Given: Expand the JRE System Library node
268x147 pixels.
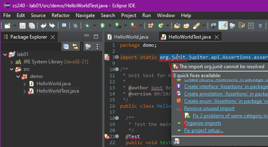Looking at the screenshot, I should (11, 62).
